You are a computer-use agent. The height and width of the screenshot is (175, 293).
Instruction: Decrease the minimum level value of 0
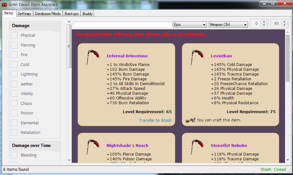point(264,25)
